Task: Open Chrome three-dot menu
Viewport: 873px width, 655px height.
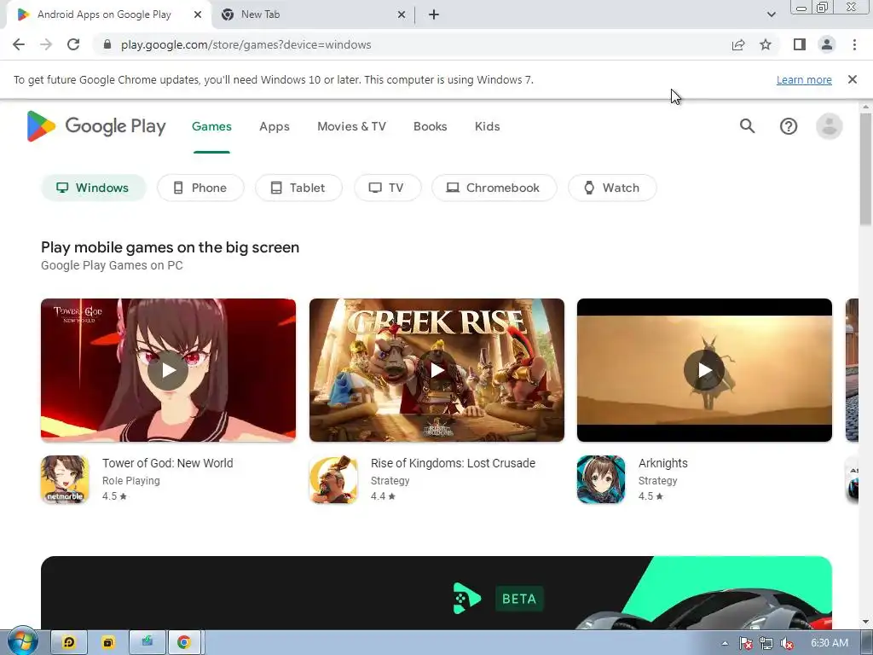Action: (x=854, y=44)
